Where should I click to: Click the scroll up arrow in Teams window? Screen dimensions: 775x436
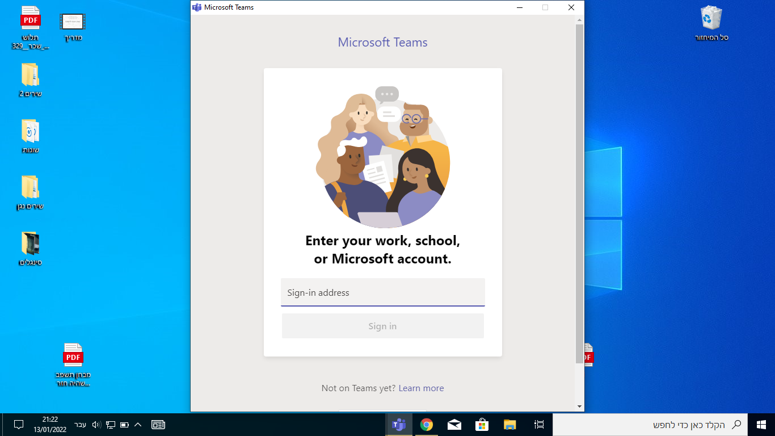click(580, 20)
